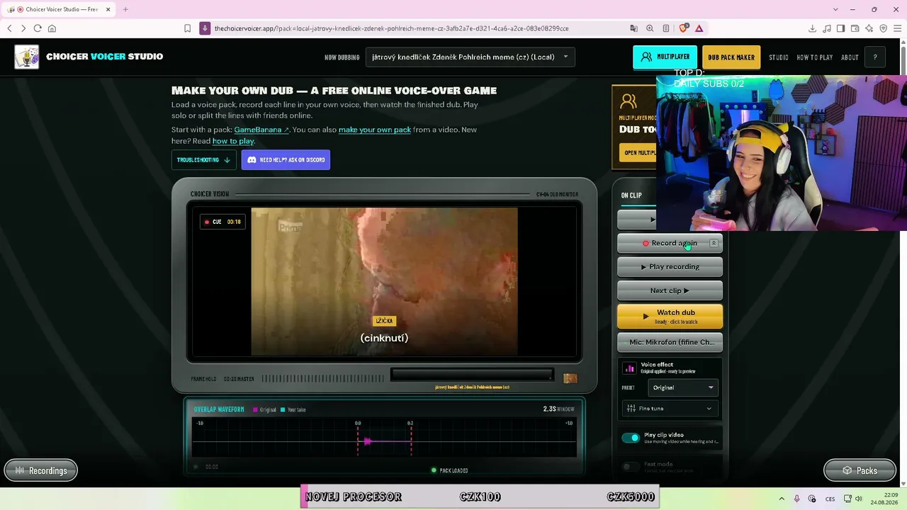Screen dimensions: 907x510
Task: Click the Record again button
Action: tap(670, 243)
